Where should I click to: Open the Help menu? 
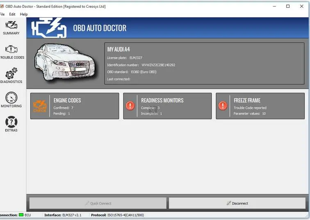coord(24,14)
